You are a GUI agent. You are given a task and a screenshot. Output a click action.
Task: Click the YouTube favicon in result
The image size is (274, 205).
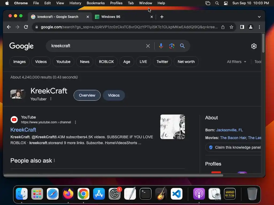coord(14,120)
